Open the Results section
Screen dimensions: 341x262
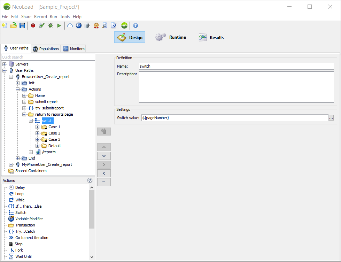pyautogui.click(x=211, y=38)
